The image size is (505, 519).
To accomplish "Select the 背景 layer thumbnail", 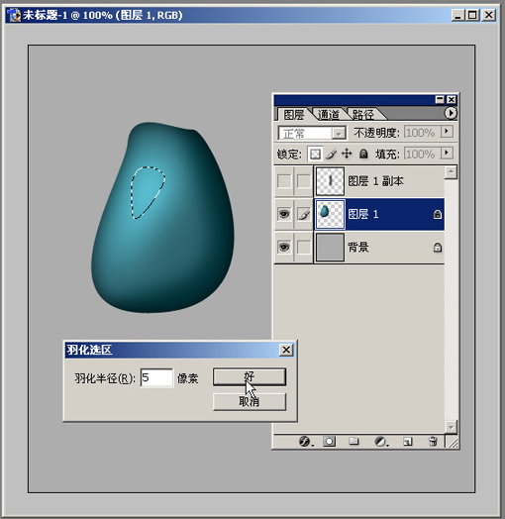I will 330,248.
